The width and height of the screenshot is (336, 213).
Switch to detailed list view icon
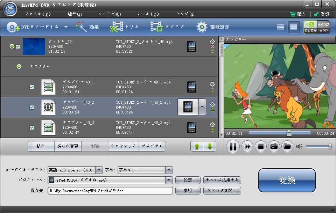pyautogui.click(x=294, y=27)
